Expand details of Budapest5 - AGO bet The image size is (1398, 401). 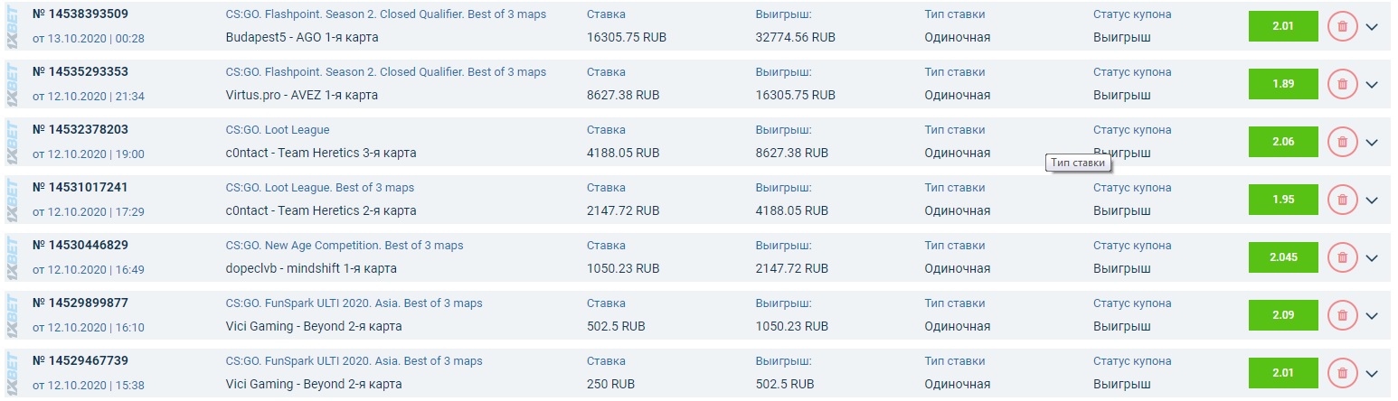[x=1372, y=26]
